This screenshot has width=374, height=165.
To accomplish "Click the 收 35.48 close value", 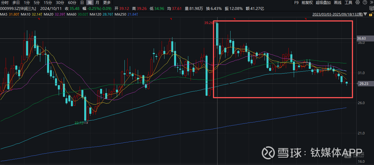I will [x=72, y=8].
